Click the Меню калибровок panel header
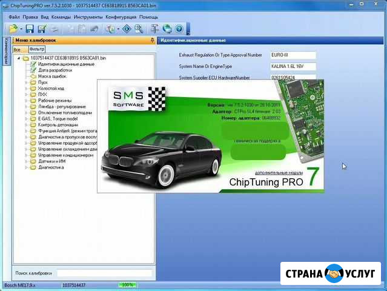This screenshot has height=291, width=387. click(x=84, y=40)
